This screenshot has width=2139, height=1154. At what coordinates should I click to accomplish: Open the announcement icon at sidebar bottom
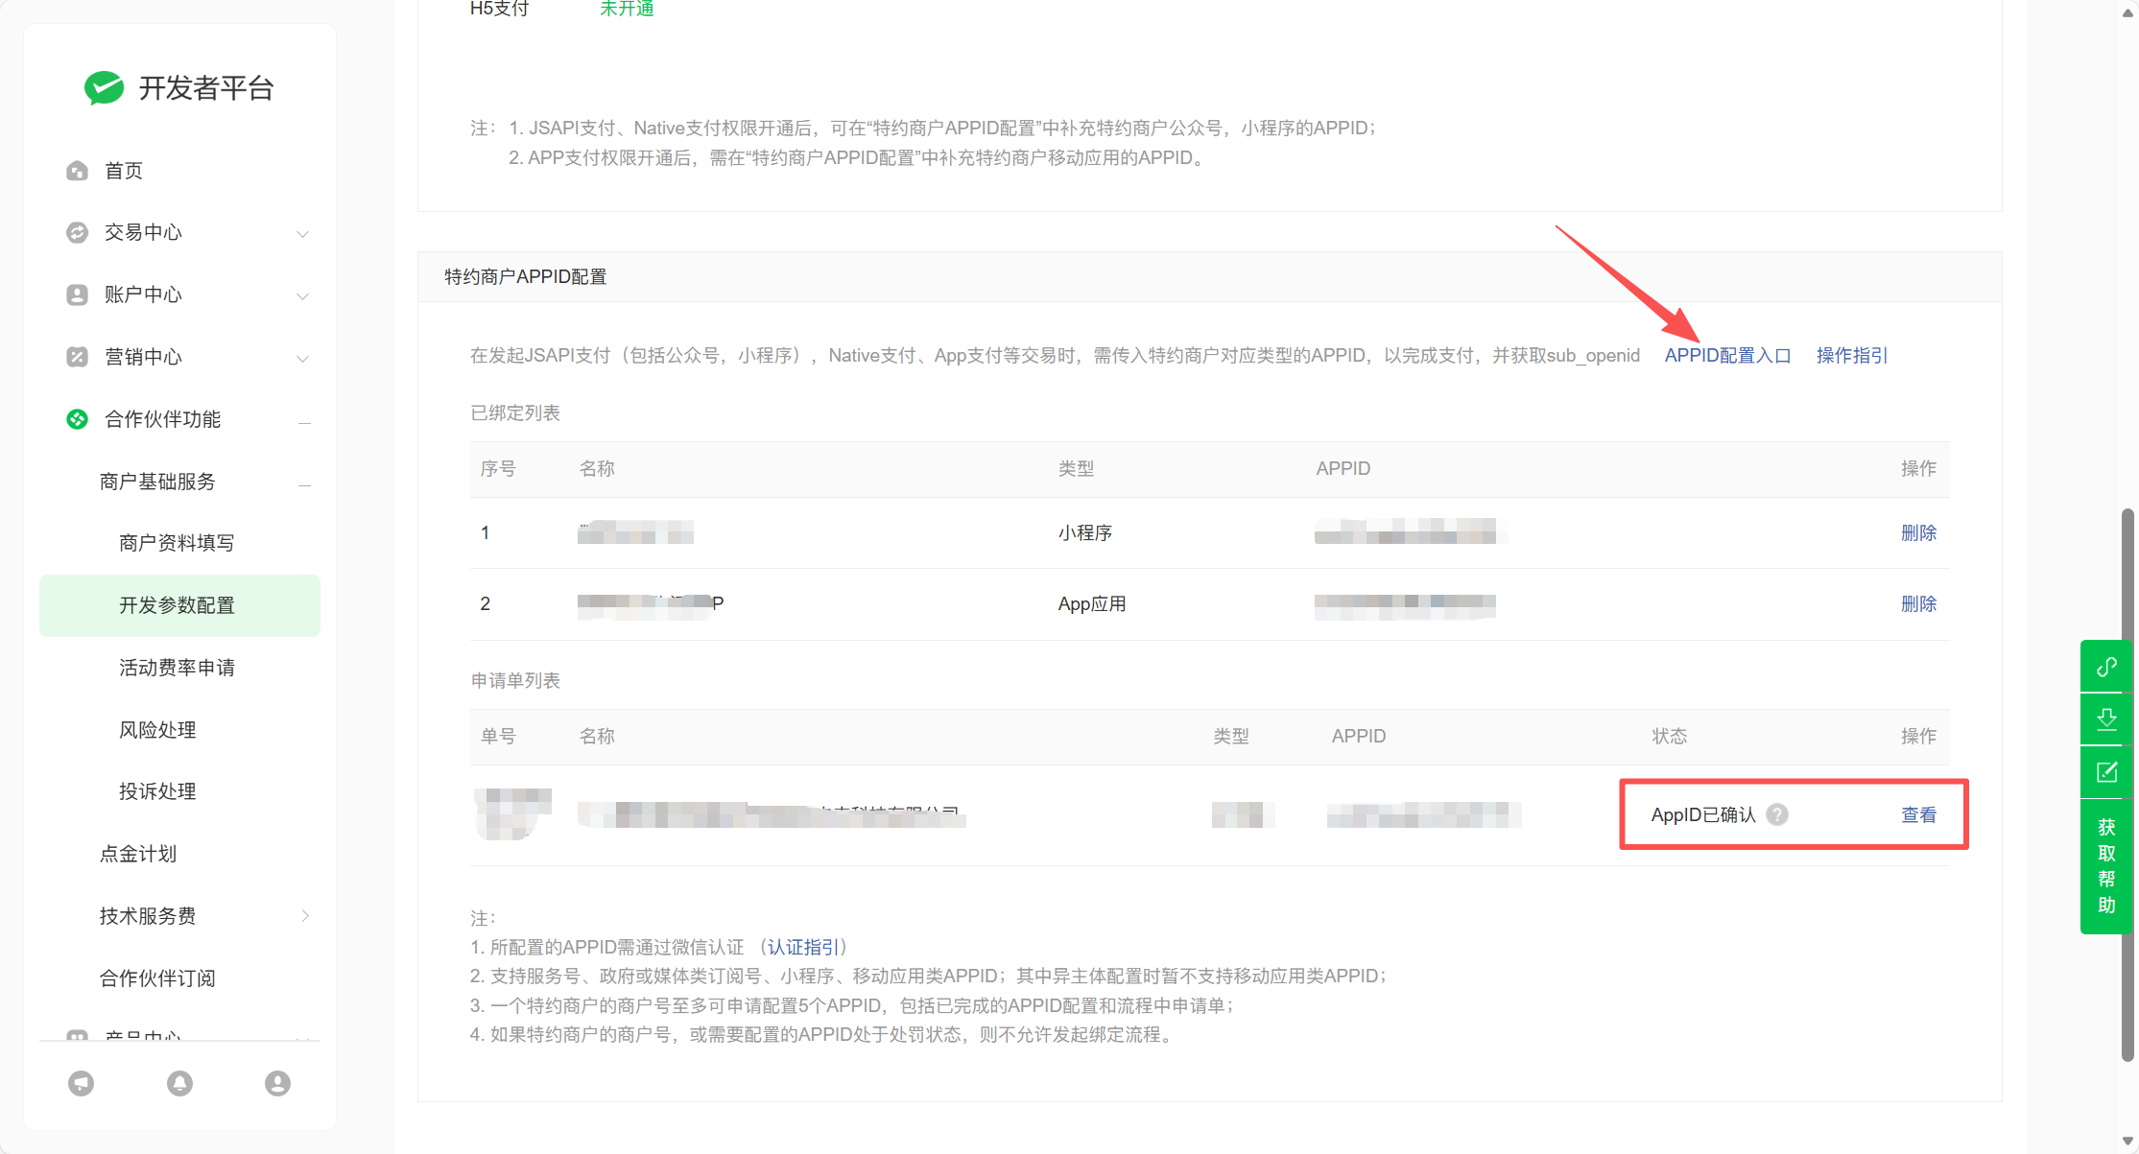[x=82, y=1083]
